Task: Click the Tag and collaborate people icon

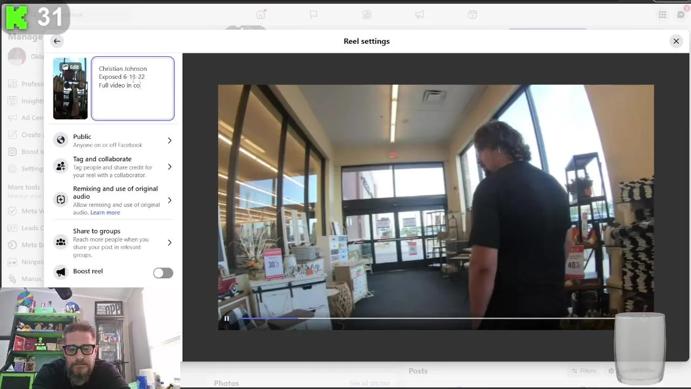Action: pos(61,167)
